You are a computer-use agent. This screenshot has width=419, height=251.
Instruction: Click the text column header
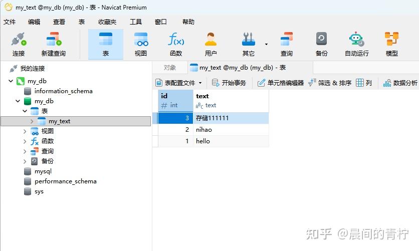coord(231,101)
